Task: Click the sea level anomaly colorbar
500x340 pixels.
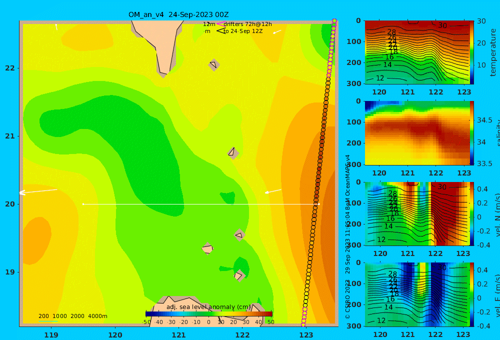Action: [x=209, y=314]
